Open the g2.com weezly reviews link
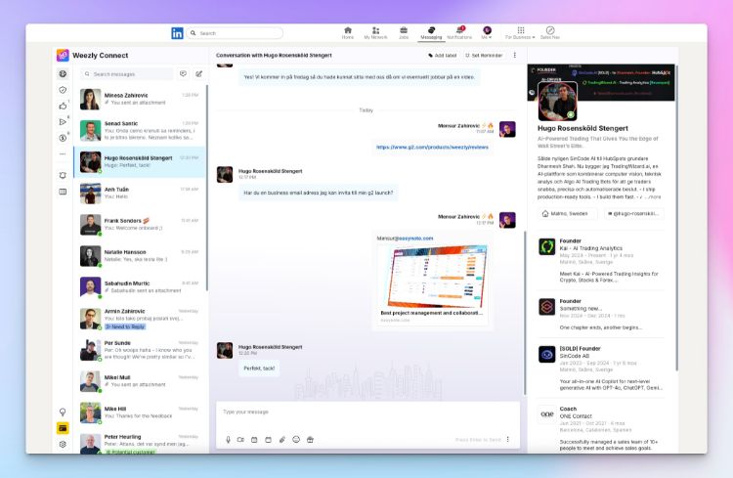This screenshot has width=733, height=478. tap(432, 147)
